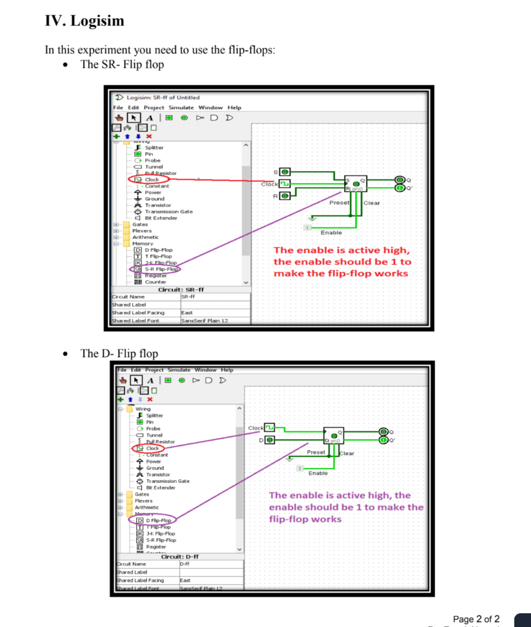Select the Text tool labeled A
The height and width of the screenshot is (627, 531).
149,117
